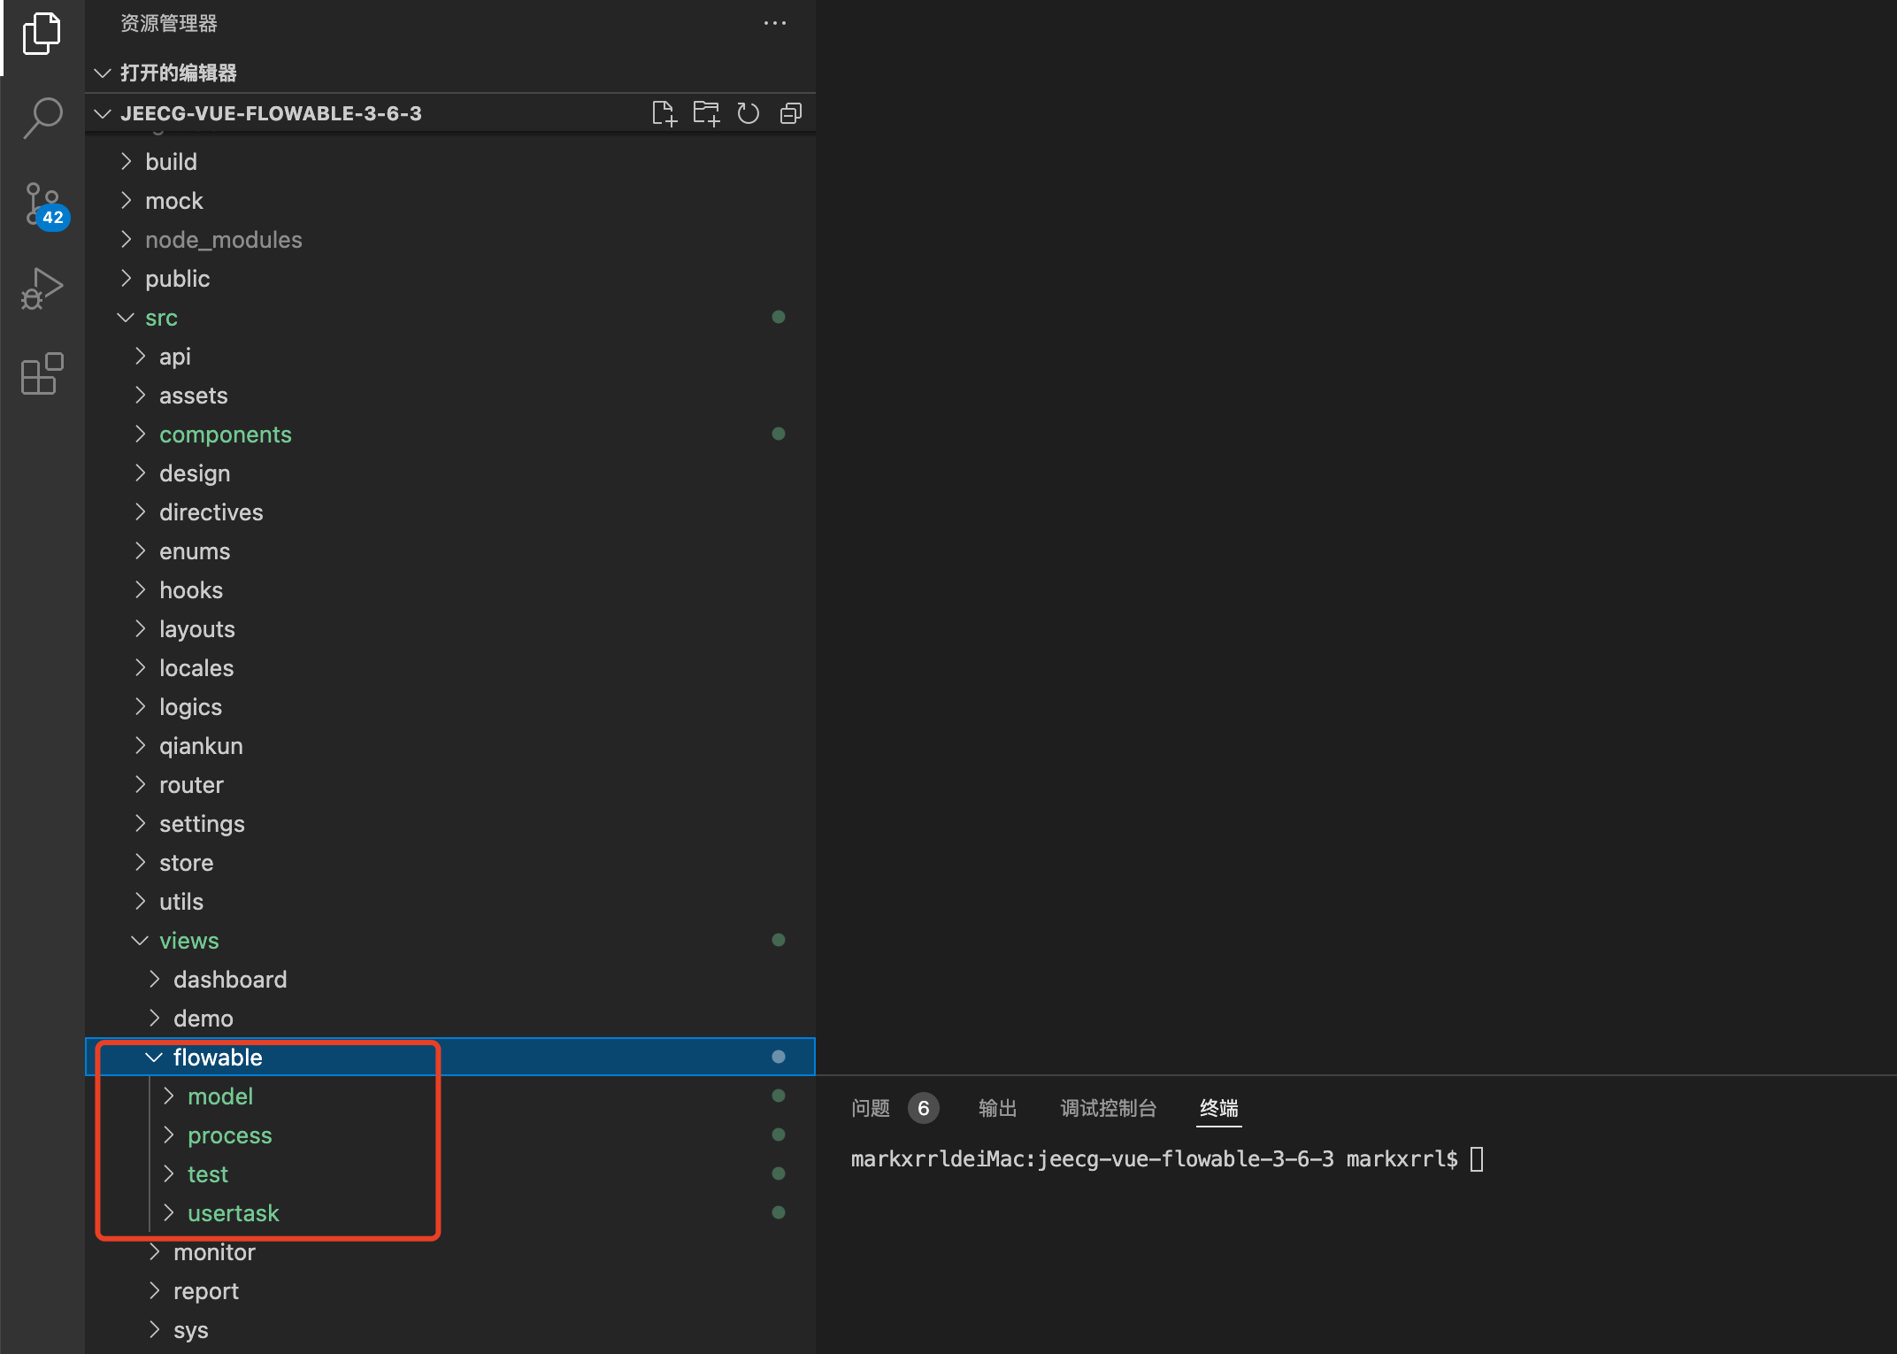1897x1354 pixels.
Task: Expand the test folder under flowable
Action: tap(449, 1174)
